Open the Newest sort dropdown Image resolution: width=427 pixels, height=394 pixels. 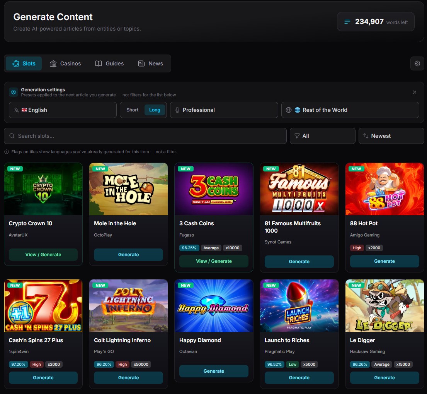coord(391,136)
